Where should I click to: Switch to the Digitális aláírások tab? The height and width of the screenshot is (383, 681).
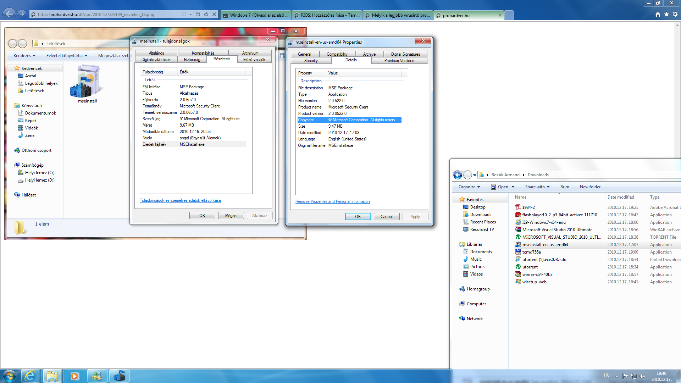click(x=156, y=60)
